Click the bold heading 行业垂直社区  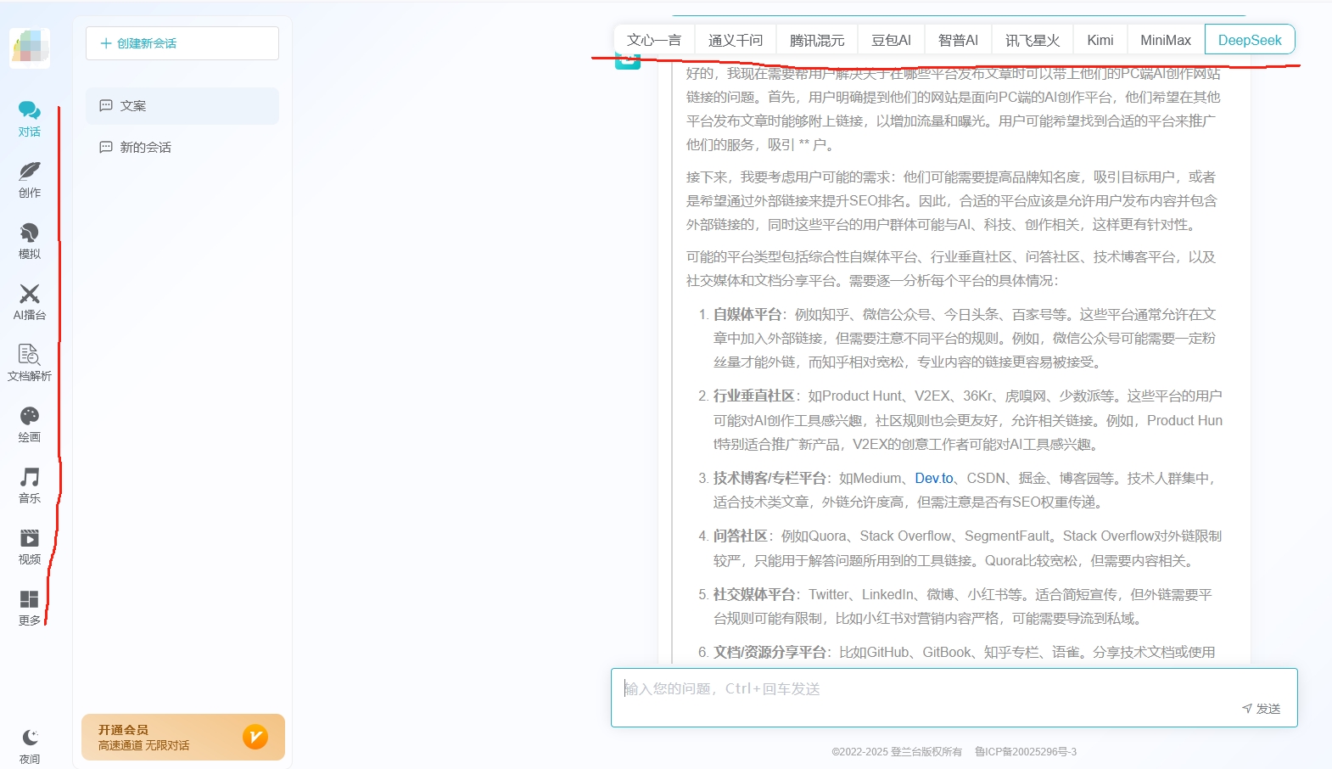point(753,396)
